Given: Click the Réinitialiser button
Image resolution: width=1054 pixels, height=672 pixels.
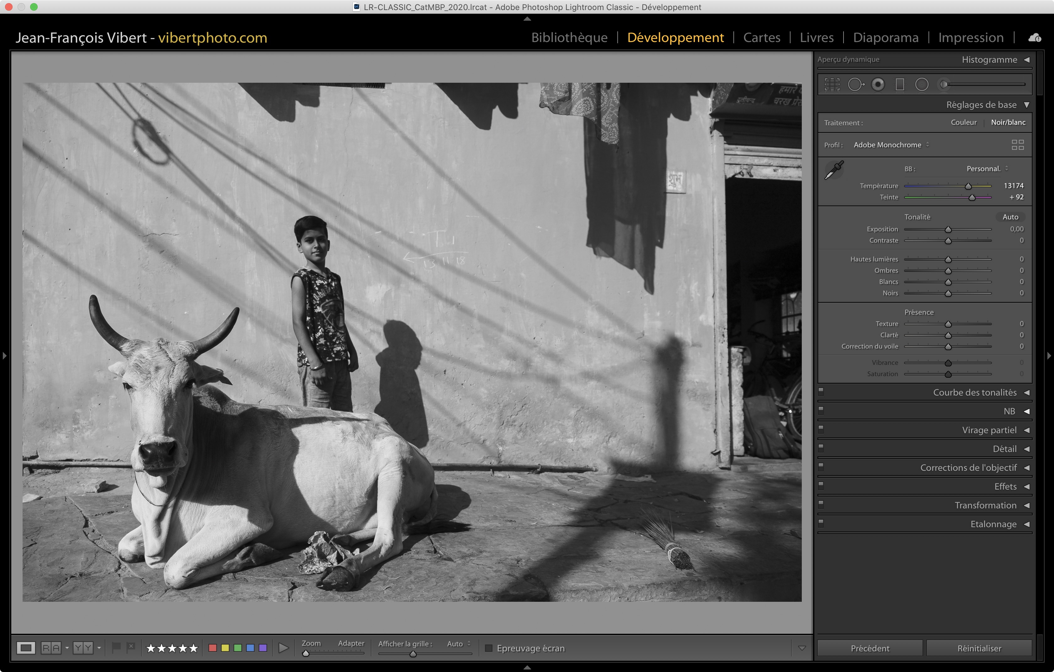Looking at the screenshot, I should click(x=979, y=648).
